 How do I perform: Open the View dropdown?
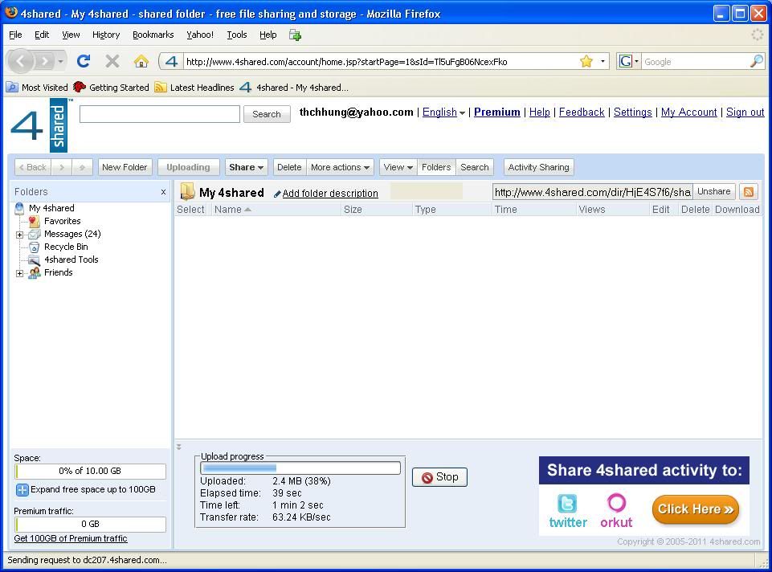coord(398,167)
